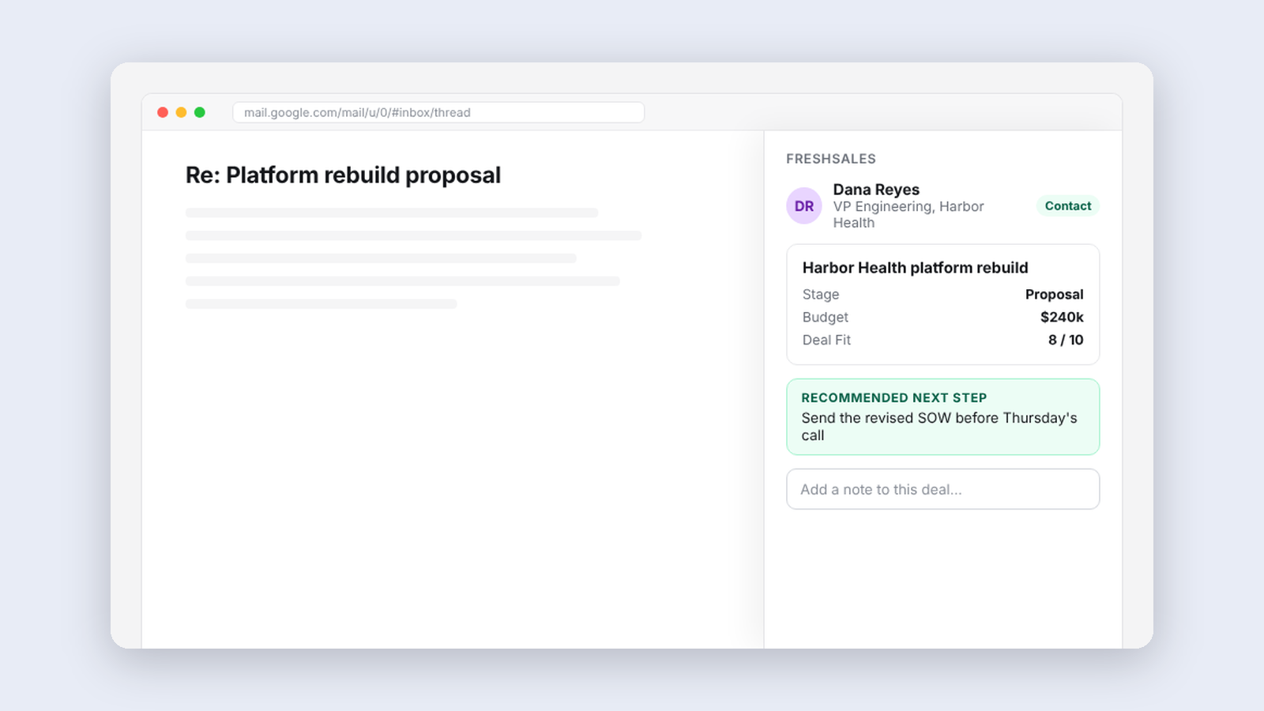The width and height of the screenshot is (1264, 711).
Task: Click the Send the revised SOW recommendation text
Action: click(x=939, y=427)
